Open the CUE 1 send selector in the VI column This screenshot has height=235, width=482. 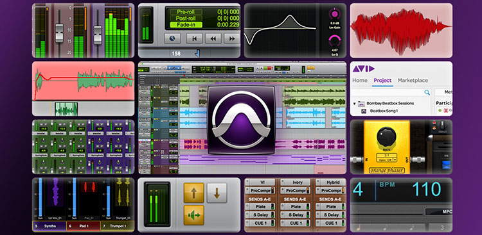click(247, 223)
